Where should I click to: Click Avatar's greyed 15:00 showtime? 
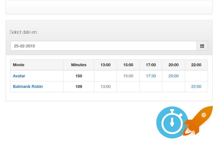(128, 76)
